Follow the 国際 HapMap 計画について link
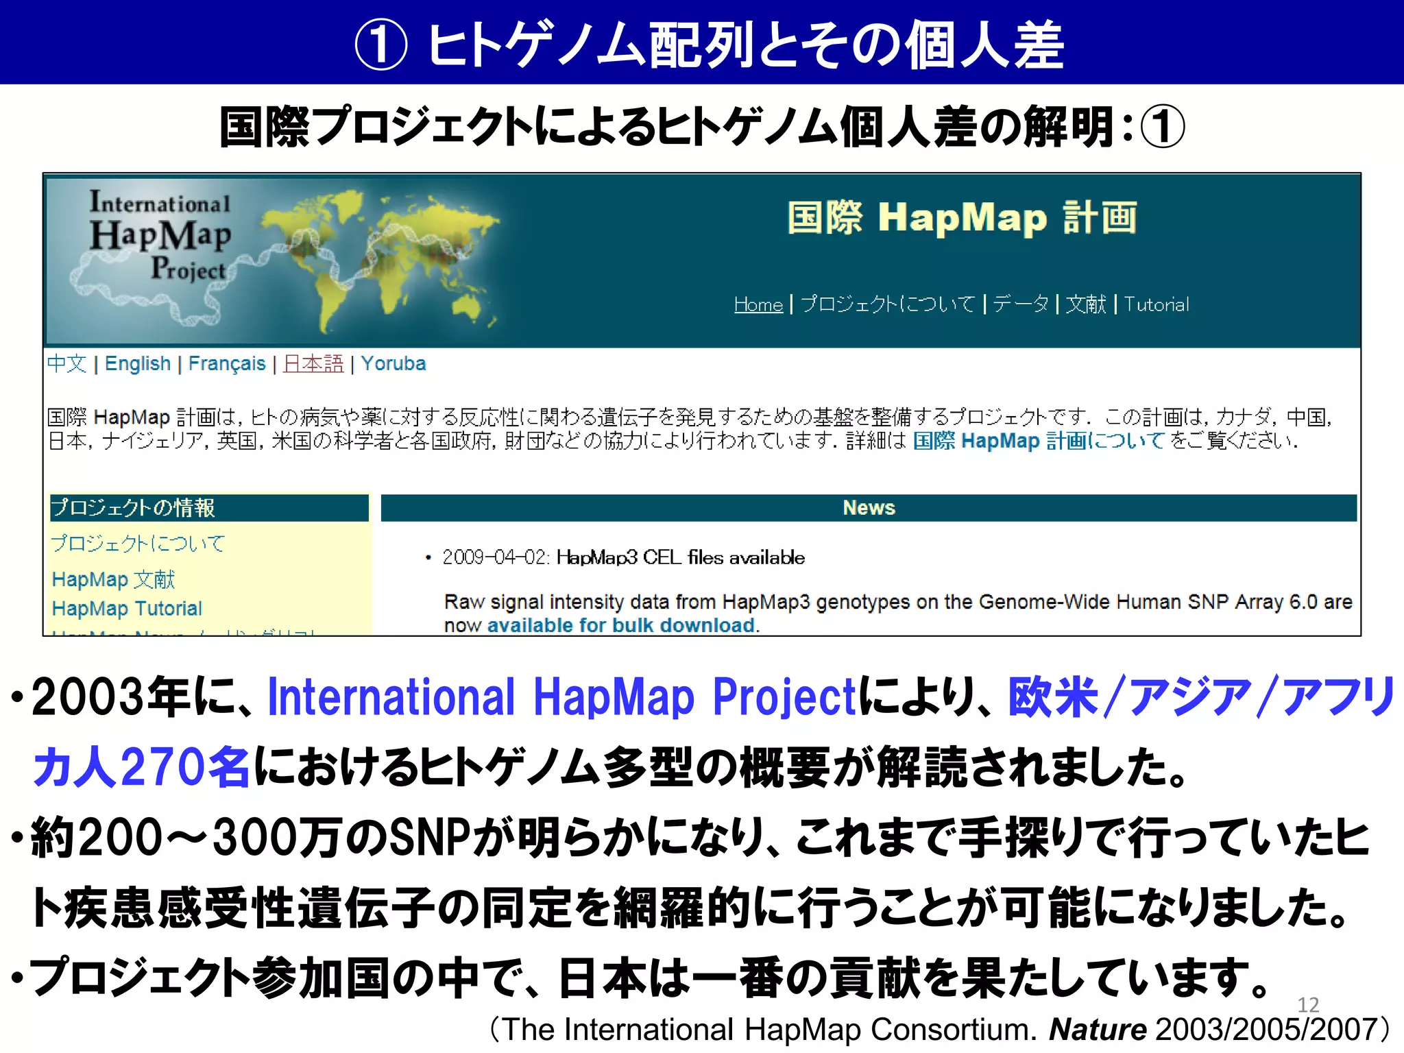 (1039, 441)
